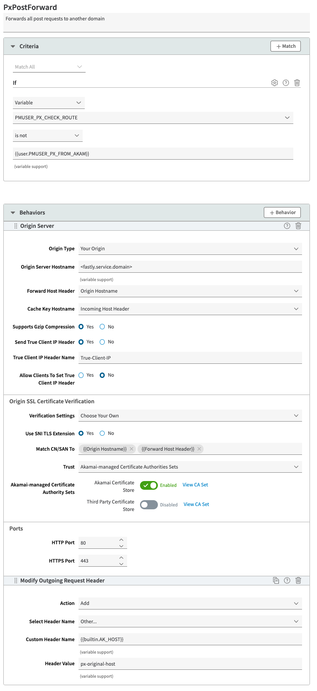Image resolution: width=317 pixels, height=691 pixels.
Task: Copy the Modify Outgoing Request Header behavior
Action: click(276, 580)
